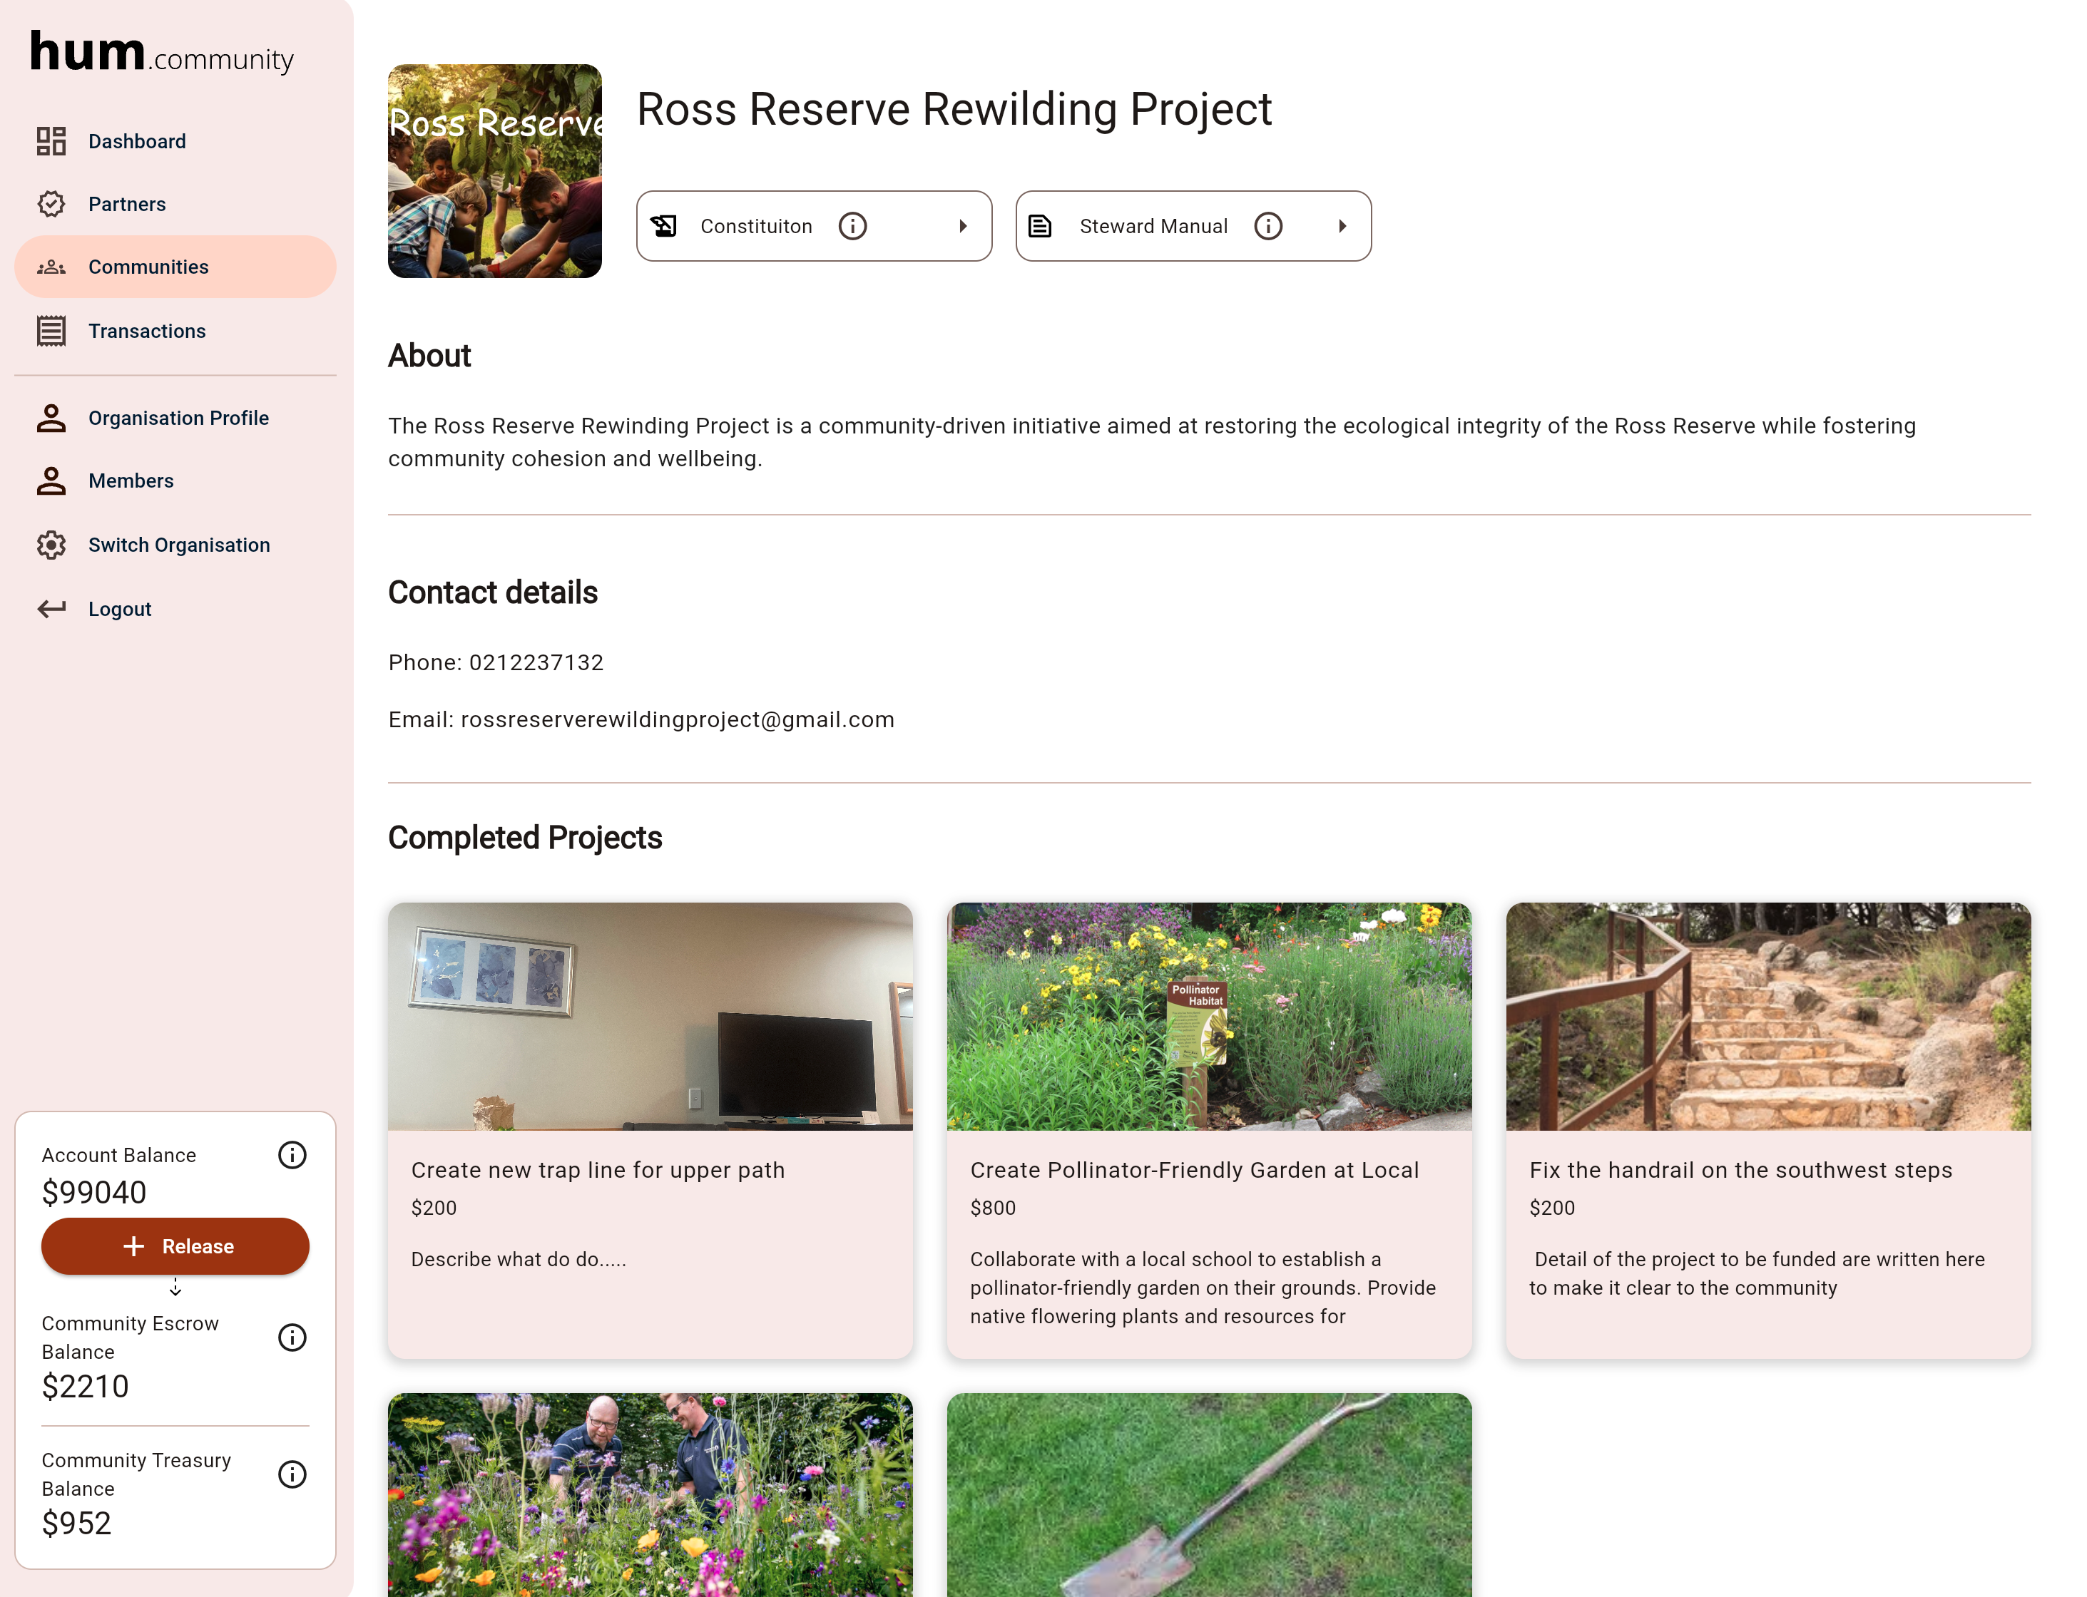This screenshot has height=1597, width=2087.
Task: Open info icon next to Constituiton
Action: 852,226
